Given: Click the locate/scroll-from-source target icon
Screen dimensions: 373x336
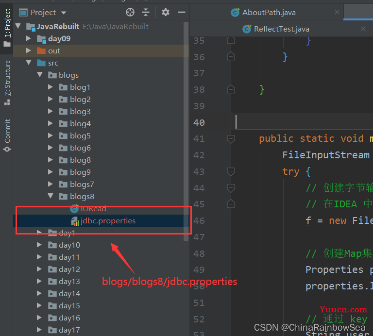Looking at the screenshot, I should coord(130,12).
